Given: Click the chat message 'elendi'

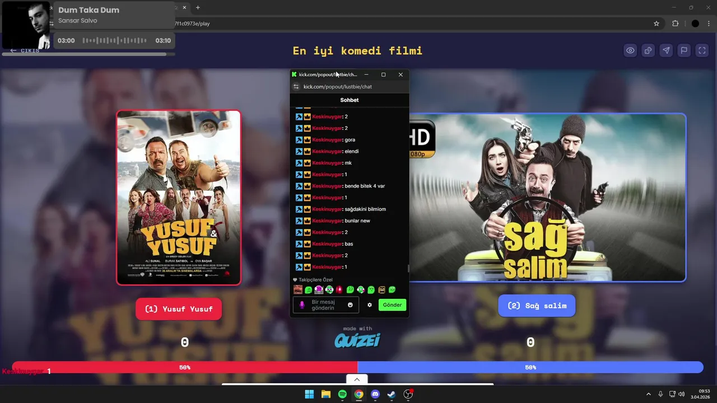Looking at the screenshot, I should click(352, 151).
